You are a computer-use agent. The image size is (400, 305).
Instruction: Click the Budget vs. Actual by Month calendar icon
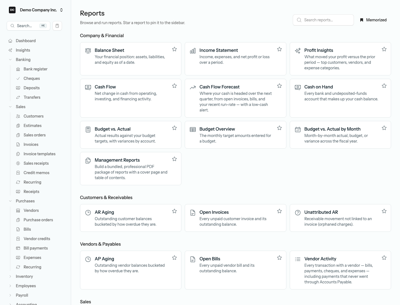(298, 129)
